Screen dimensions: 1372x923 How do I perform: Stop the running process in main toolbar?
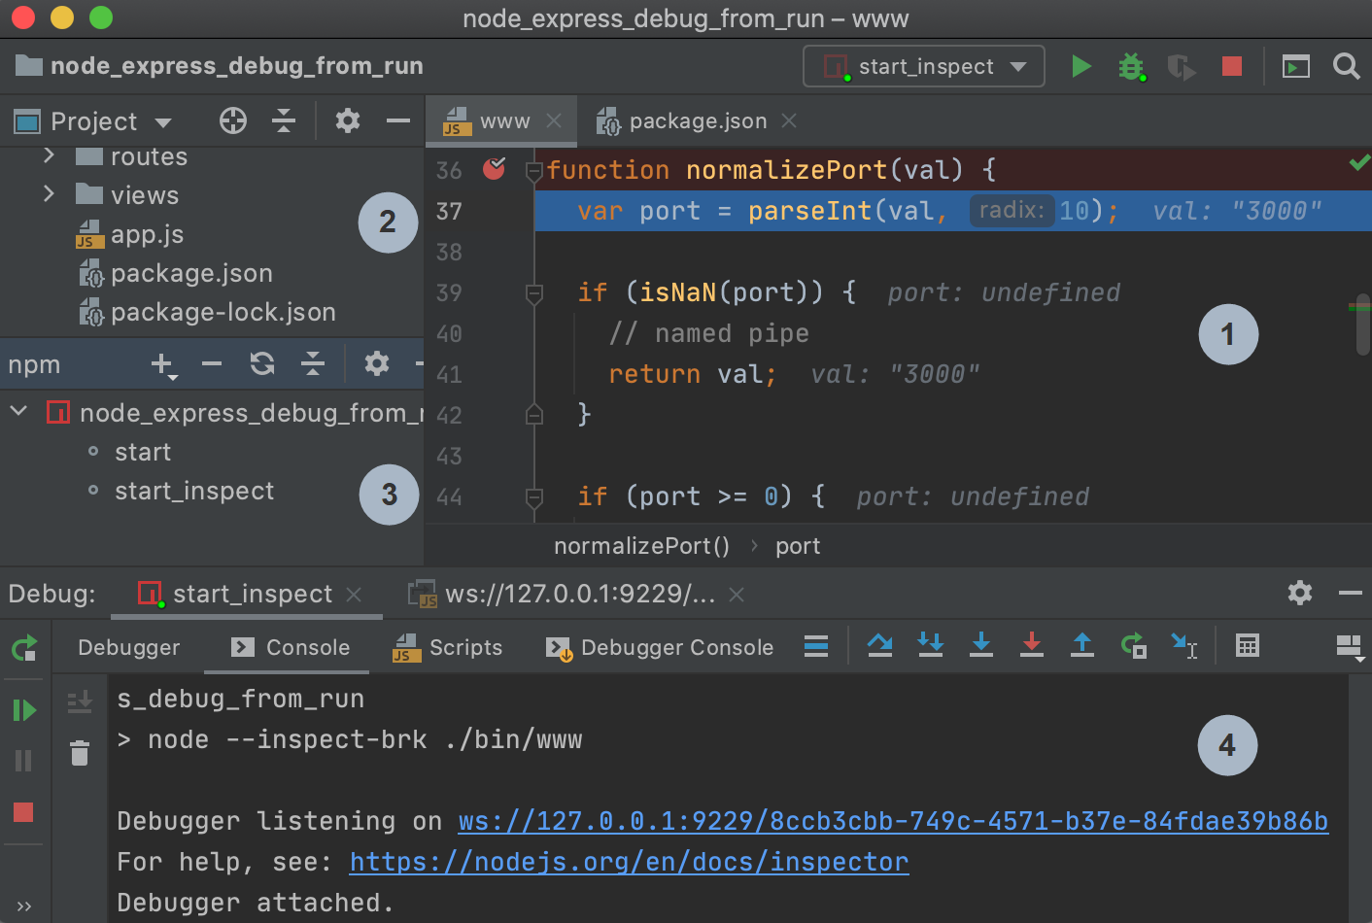[1232, 66]
